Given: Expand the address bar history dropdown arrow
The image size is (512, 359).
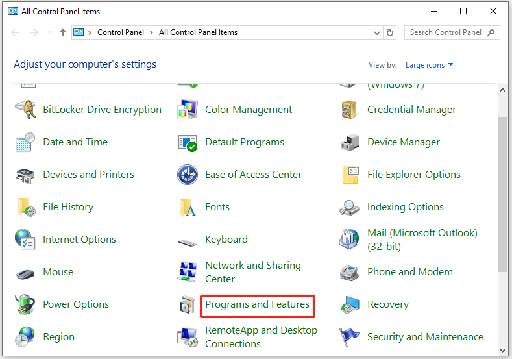Looking at the screenshot, I should pyautogui.click(x=378, y=32).
